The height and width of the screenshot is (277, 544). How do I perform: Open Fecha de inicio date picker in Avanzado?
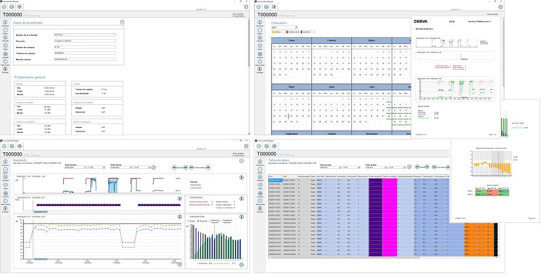click(x=85, y=167)
